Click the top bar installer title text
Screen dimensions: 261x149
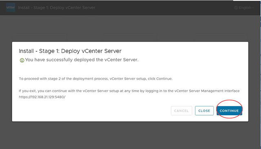pos(57,8)
